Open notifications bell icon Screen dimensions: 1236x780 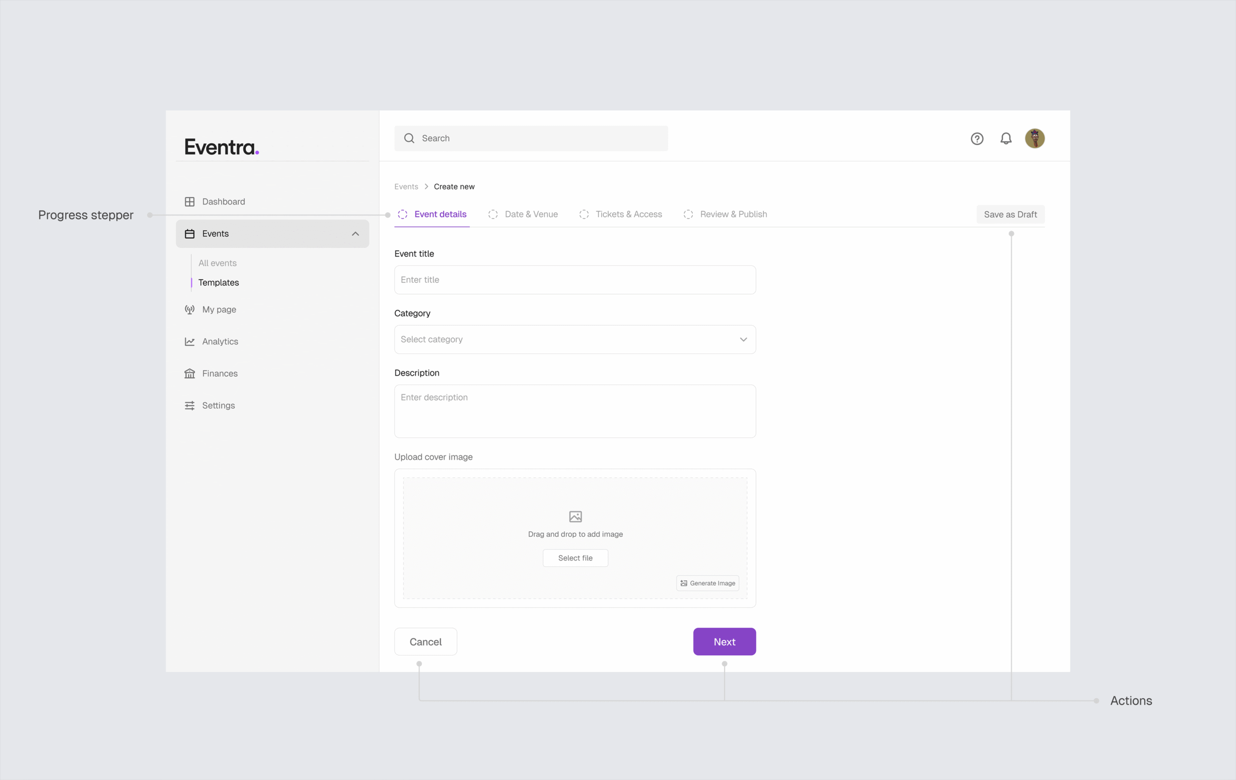coord(1006,138)
